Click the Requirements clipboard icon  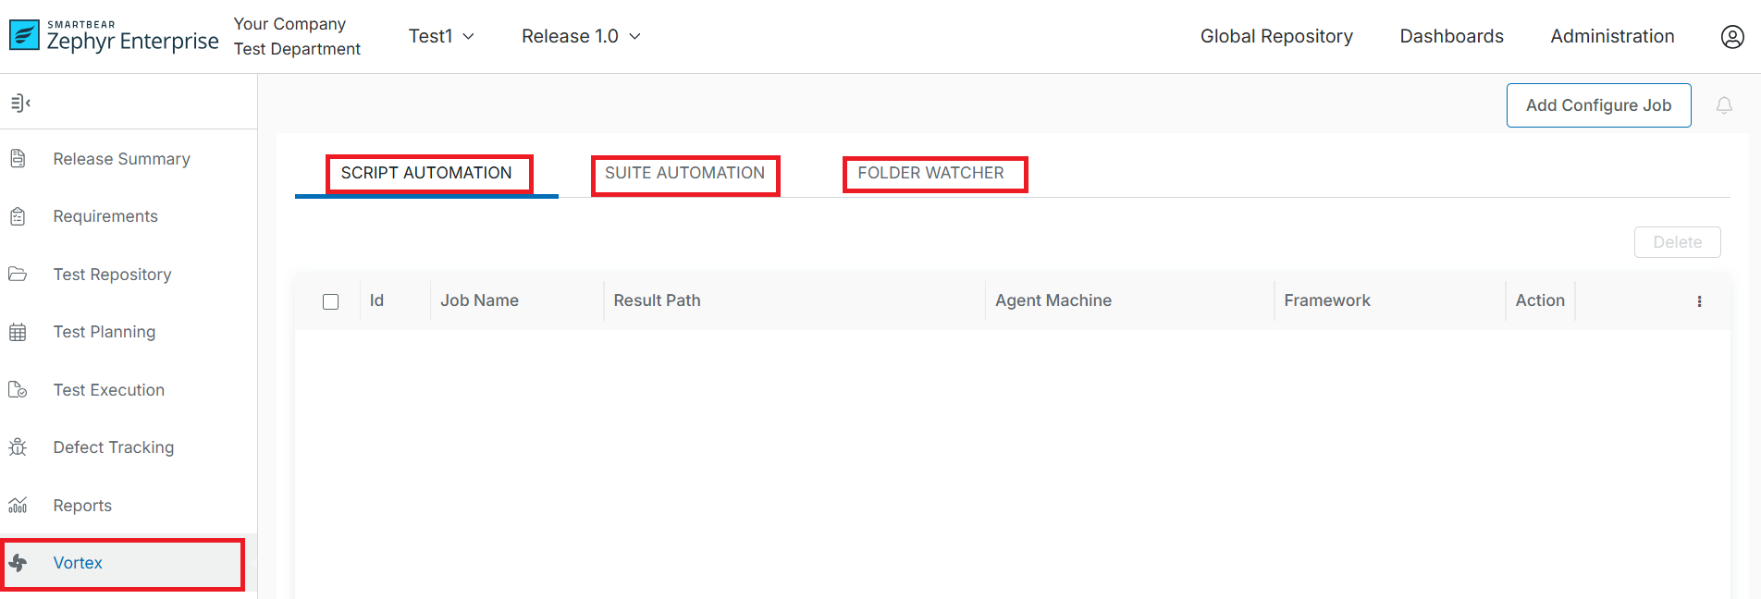[18, 216]
